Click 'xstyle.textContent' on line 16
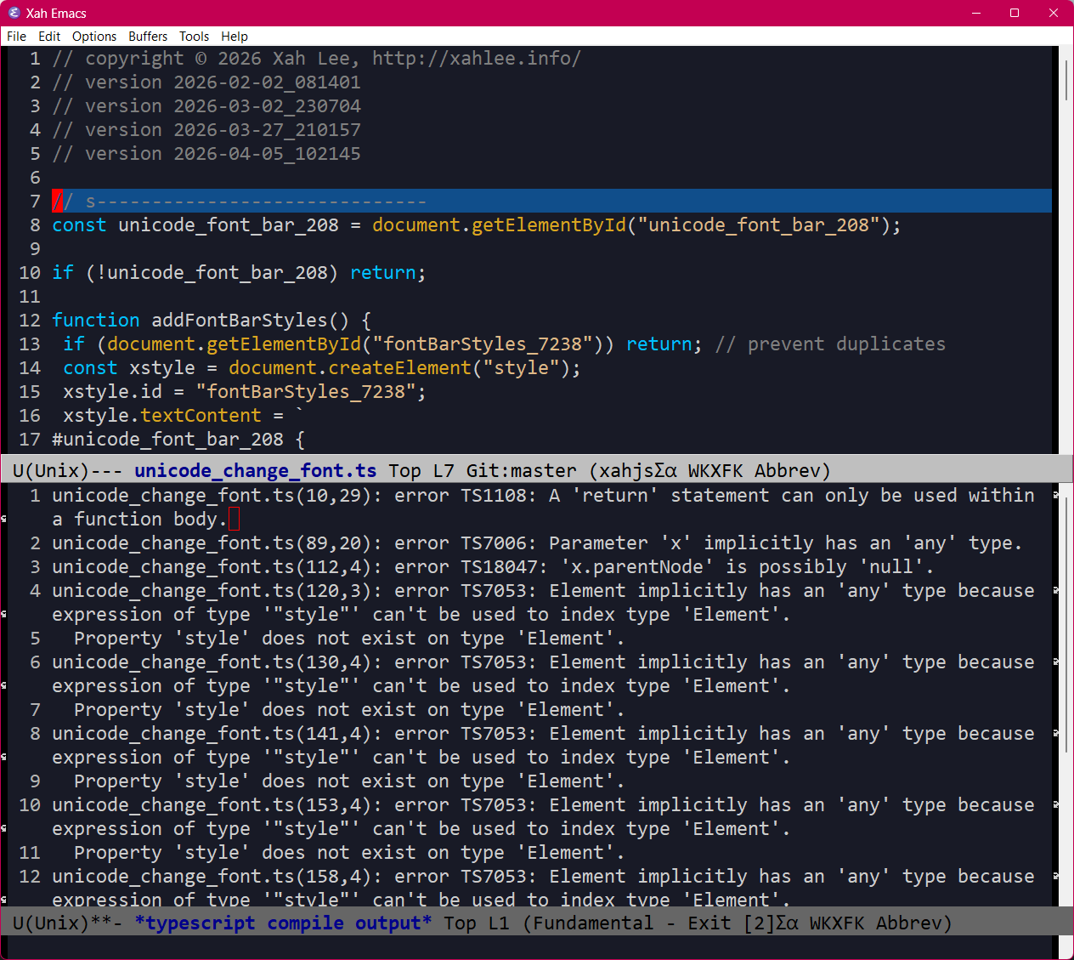Image resolution: width=1074 pixels, height=960 pixels. pos(162,416)
